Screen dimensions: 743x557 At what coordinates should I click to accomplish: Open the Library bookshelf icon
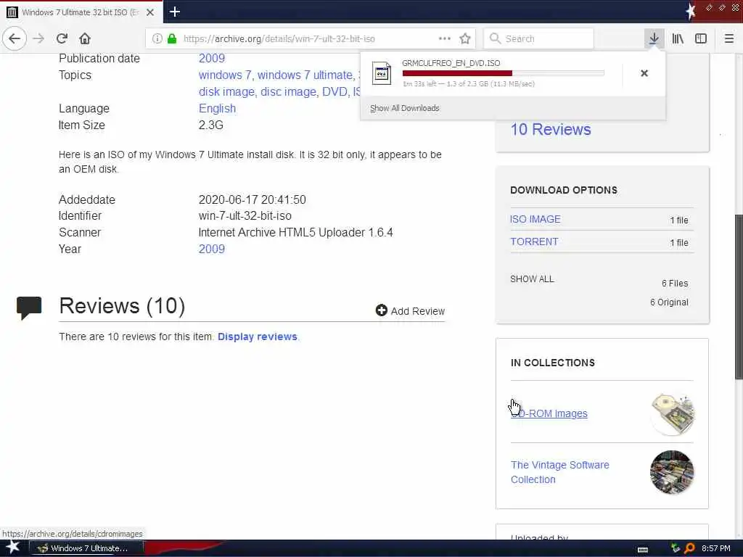tap(678, 38)
